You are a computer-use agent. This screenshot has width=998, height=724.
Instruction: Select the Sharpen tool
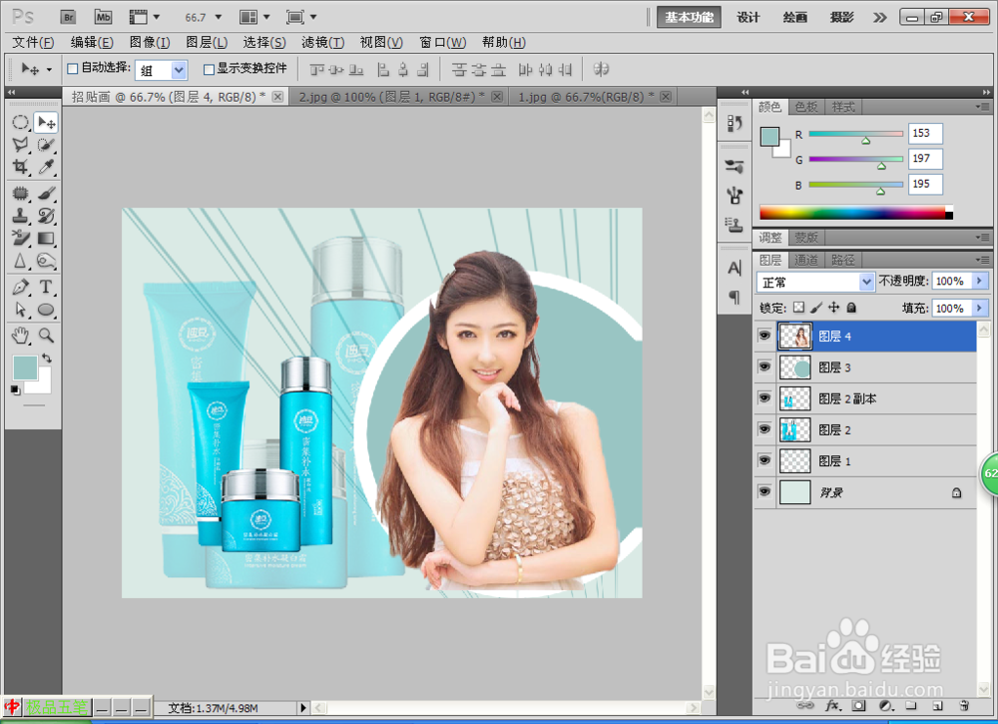click(21, 261)
